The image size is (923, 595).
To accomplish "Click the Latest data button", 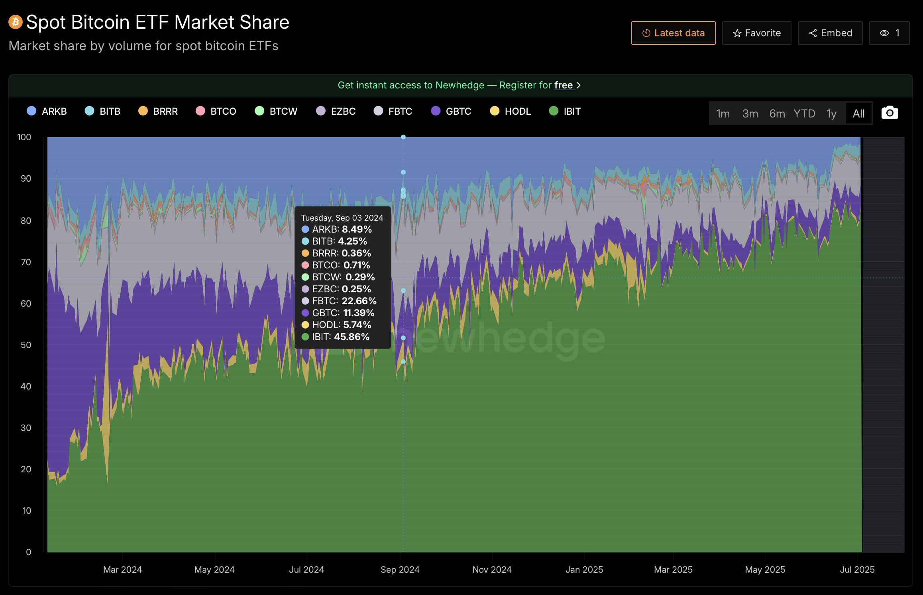I will click(673, 33).
